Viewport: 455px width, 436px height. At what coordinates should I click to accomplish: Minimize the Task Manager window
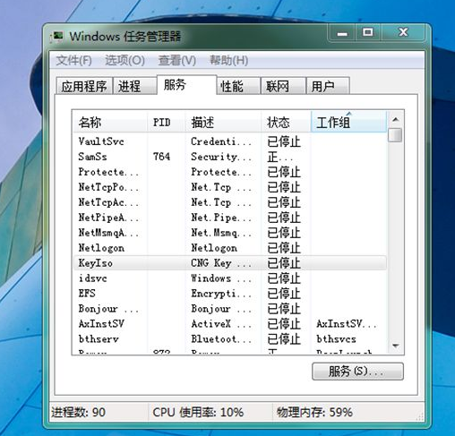[x=342, y=32]
